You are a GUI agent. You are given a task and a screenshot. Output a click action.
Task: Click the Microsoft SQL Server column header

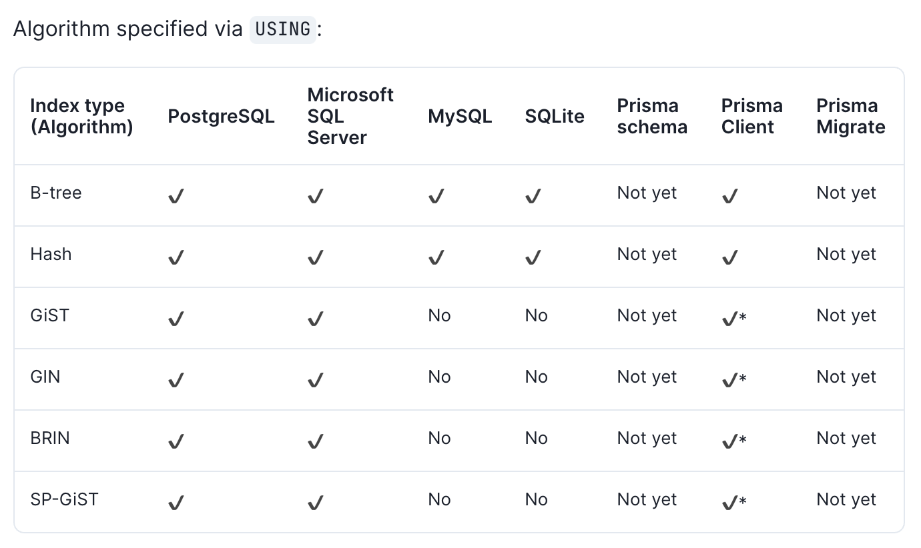[350, 116]
